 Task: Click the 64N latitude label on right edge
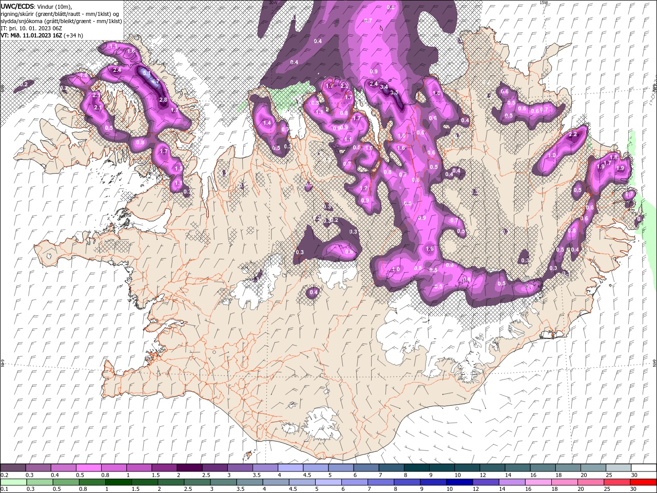pyautogui.click(x=654, y=362)
